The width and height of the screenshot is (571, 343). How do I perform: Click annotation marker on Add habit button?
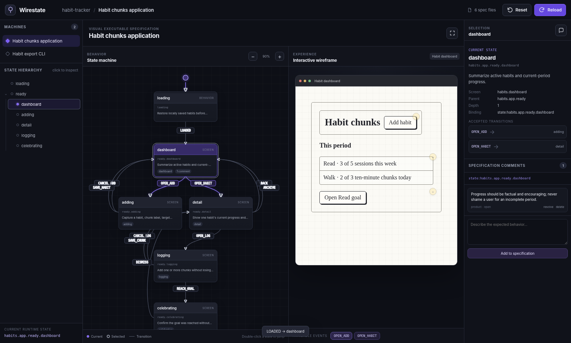416,116
